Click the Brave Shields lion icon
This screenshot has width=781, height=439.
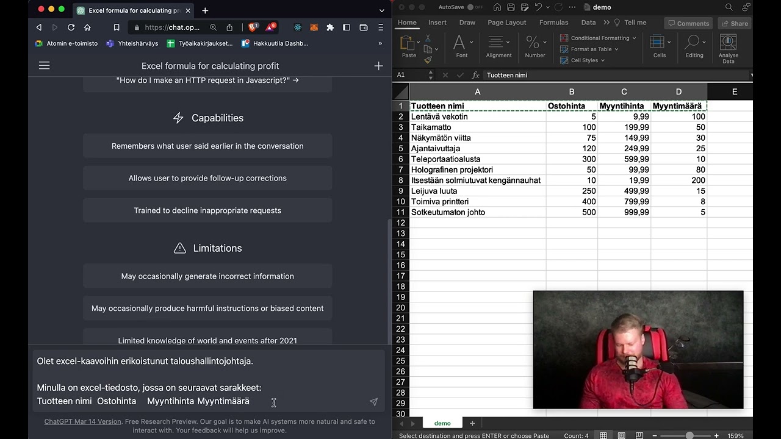pos(253,27)
